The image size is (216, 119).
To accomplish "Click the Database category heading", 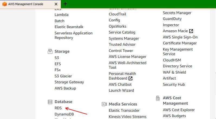I will (63, 102).
